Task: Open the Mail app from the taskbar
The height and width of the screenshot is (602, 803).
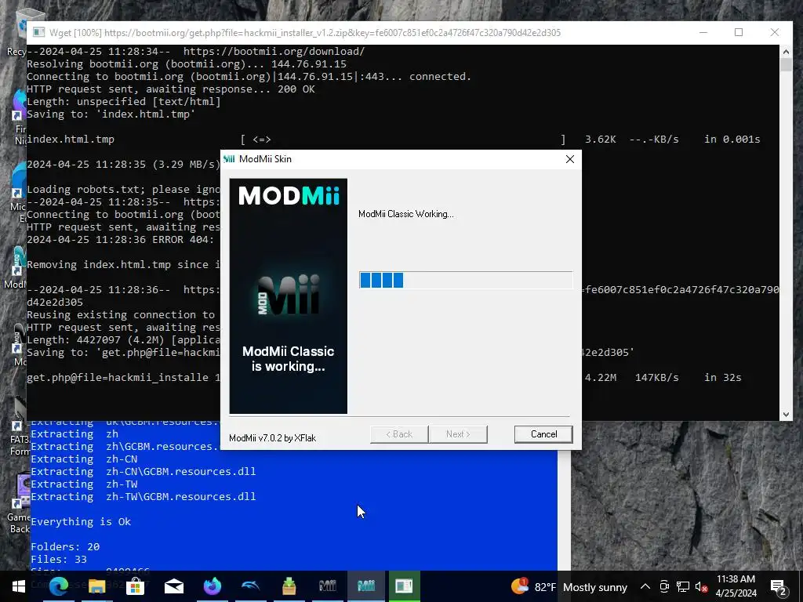Action: pyautogui.click(x=173, y=586)
